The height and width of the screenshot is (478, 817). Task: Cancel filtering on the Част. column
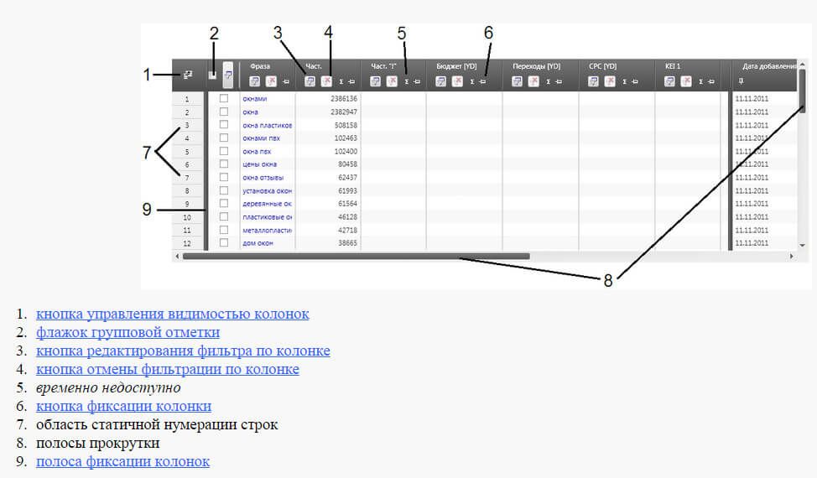click(x=326, y=81)
